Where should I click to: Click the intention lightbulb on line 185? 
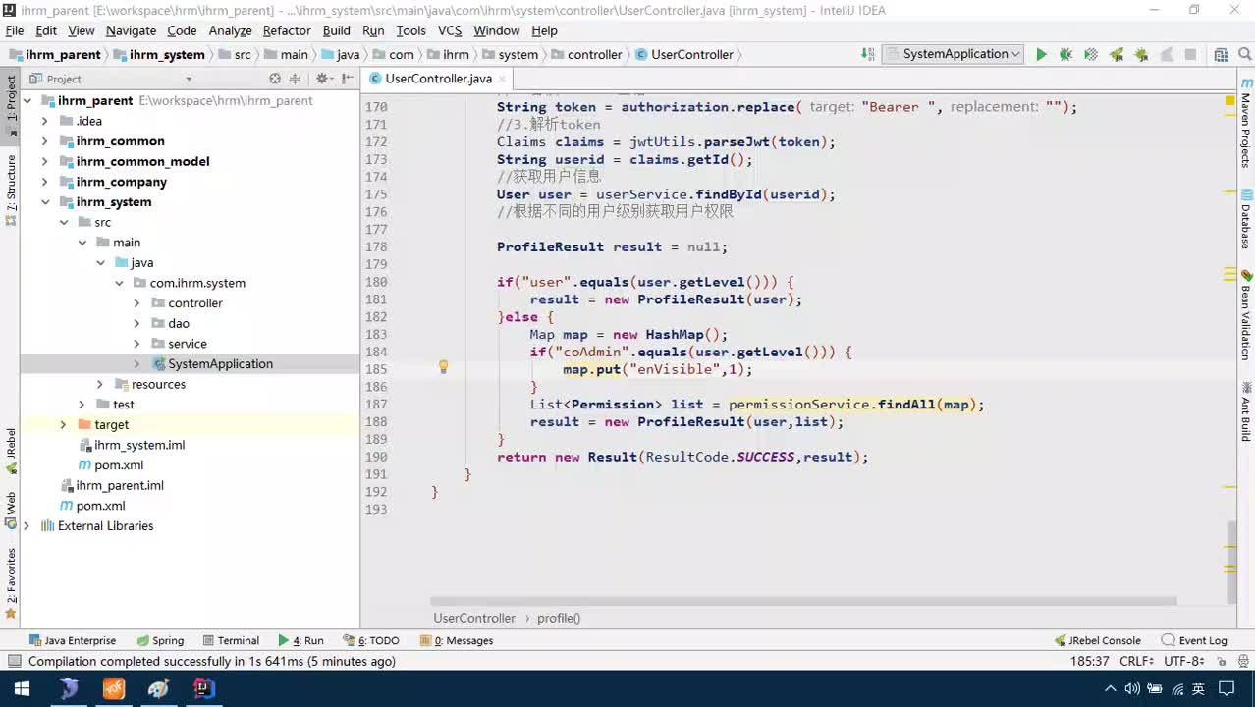click(x=443, y=367)
